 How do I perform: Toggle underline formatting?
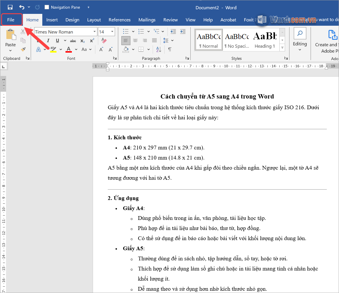pos(57,40)
